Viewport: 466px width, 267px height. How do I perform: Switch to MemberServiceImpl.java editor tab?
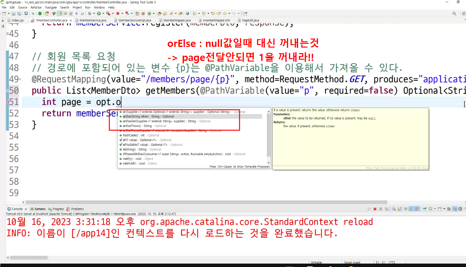coord(132,20)
